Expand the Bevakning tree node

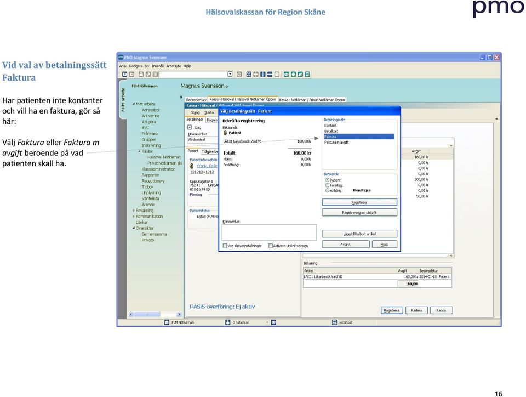pyautogui.click(x=134, y=211)
